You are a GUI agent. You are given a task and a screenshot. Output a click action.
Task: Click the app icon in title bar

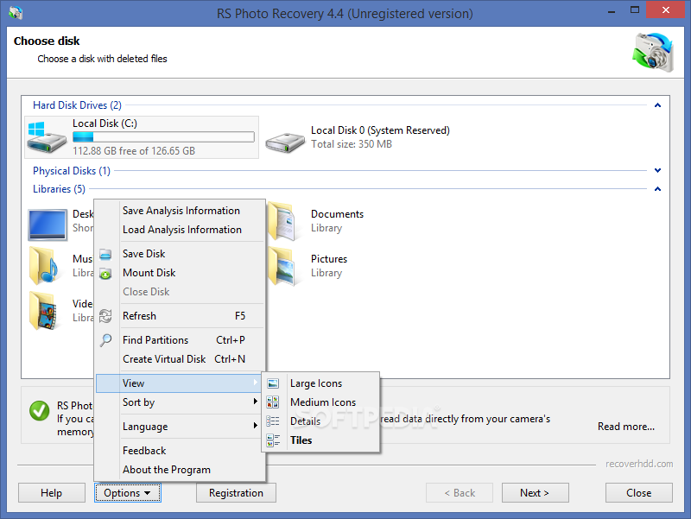click(16, 12)
